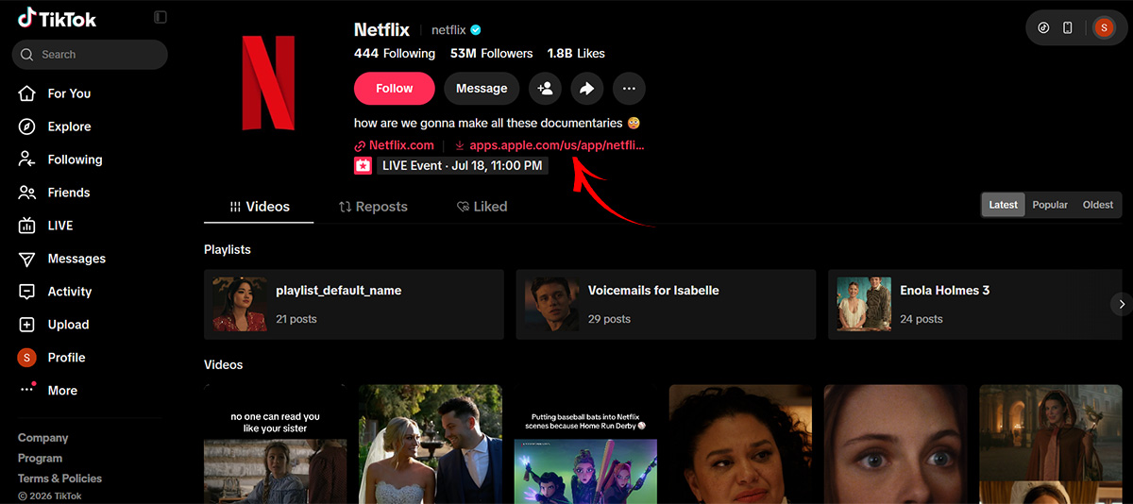Click 53M Followers count
This screenshot has height=504, width=1133.
pyautogui.click(x=491, y=54)
